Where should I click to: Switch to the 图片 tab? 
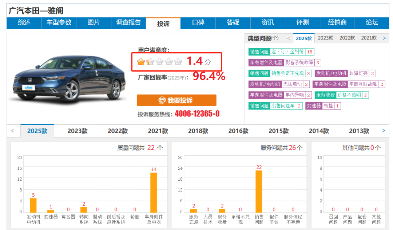coord(94,23)
